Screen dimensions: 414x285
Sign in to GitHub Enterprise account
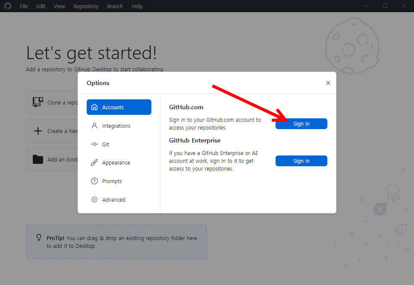[x=301, y=161]
